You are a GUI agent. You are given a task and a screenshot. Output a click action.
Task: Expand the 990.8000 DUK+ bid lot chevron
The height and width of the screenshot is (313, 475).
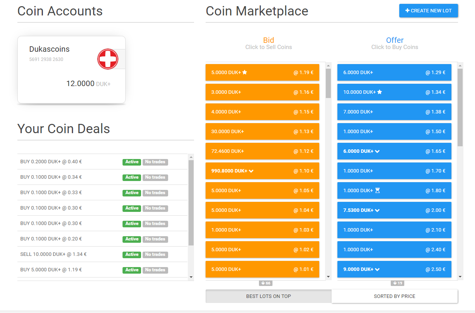251,171
